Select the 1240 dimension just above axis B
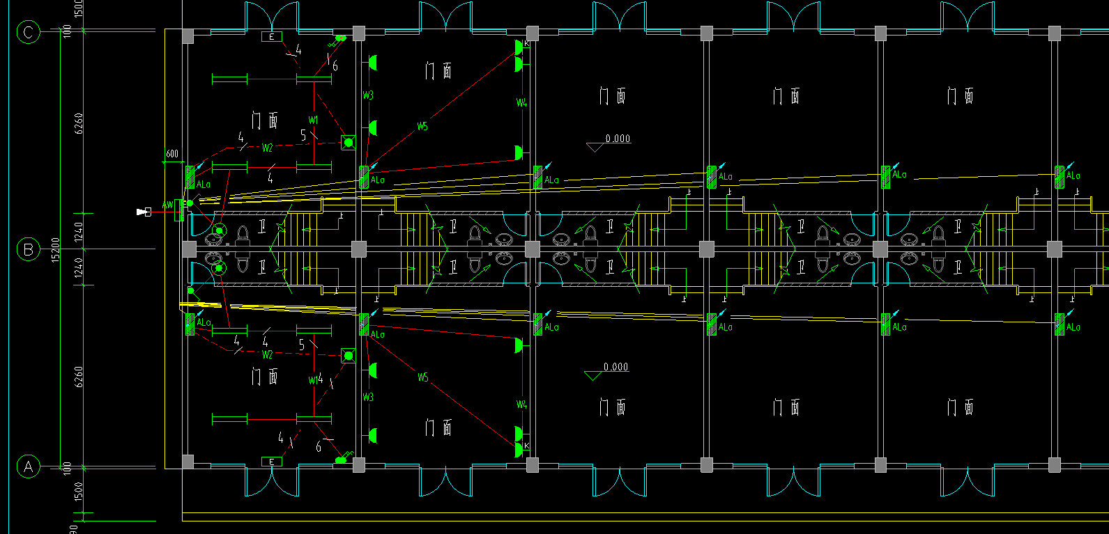 pyautogui.click(x=79, y=231)
